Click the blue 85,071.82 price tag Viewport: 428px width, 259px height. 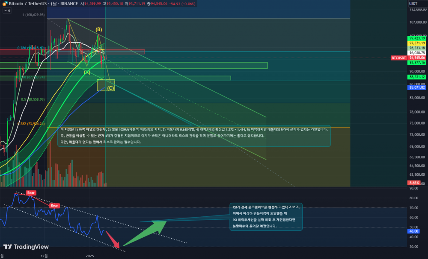click(416, 87)
